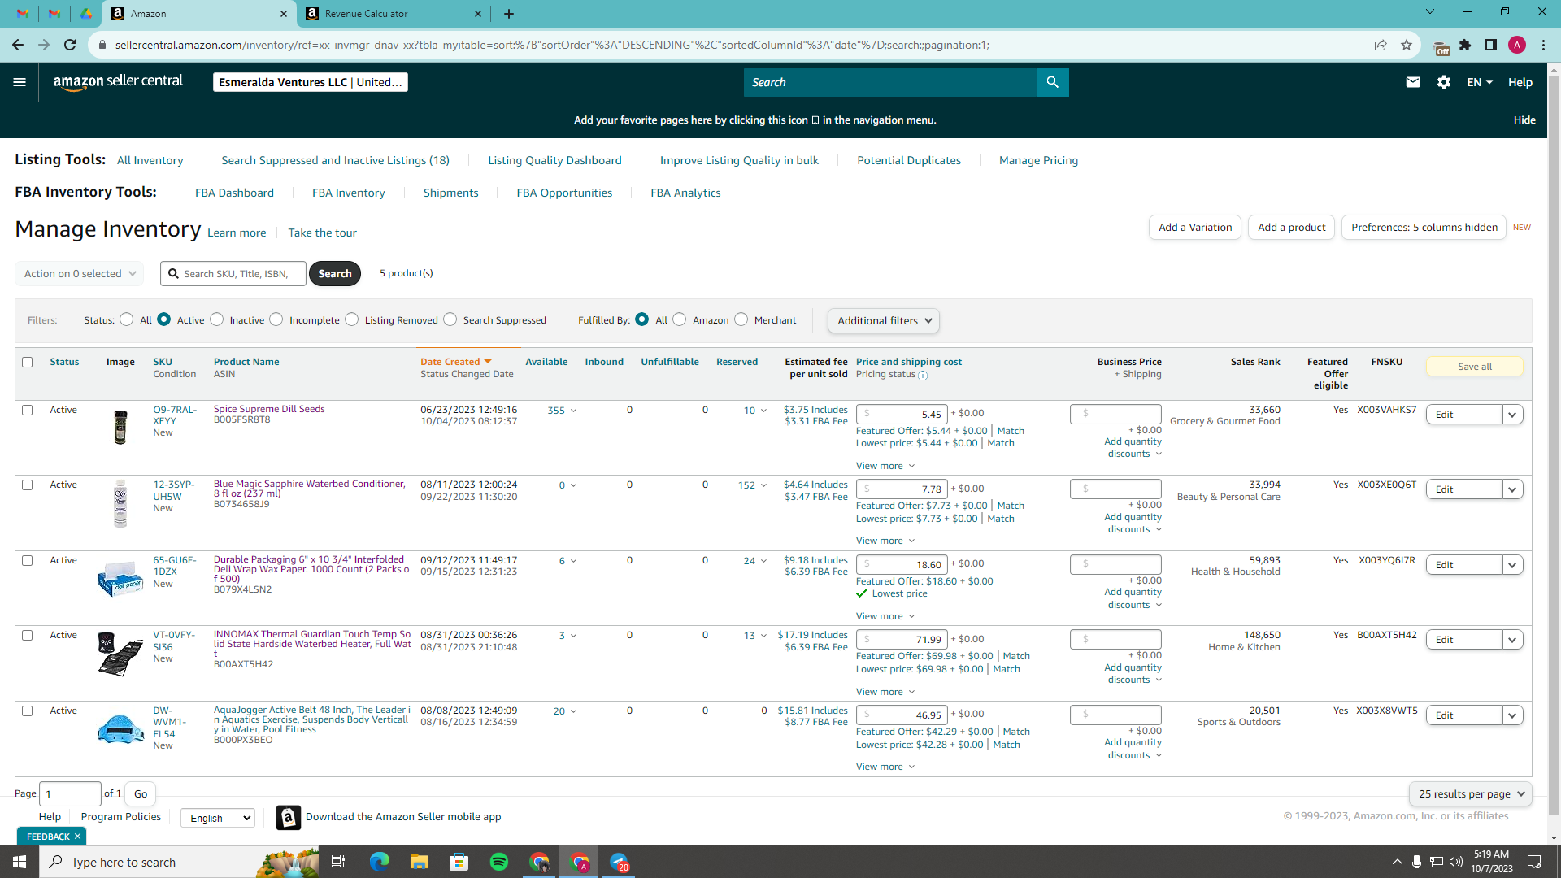1561x878 pixels.
Task: Open Spotify from the taskbar
Action: pos(499,862)
